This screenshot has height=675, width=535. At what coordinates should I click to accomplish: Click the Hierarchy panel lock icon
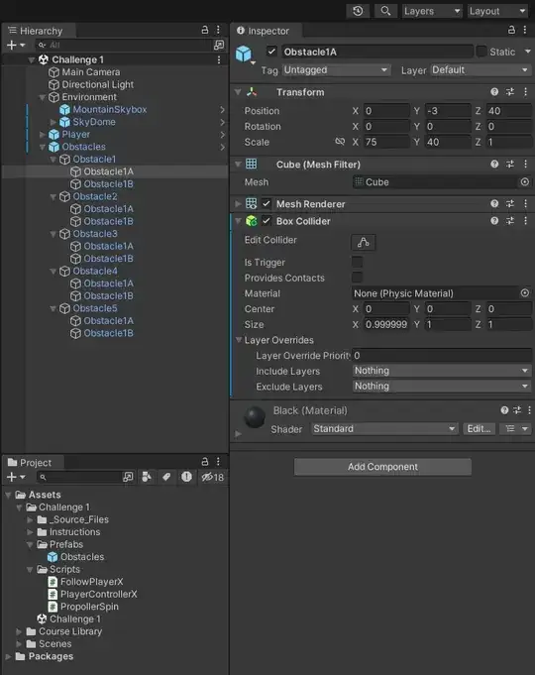pos(205,30)
